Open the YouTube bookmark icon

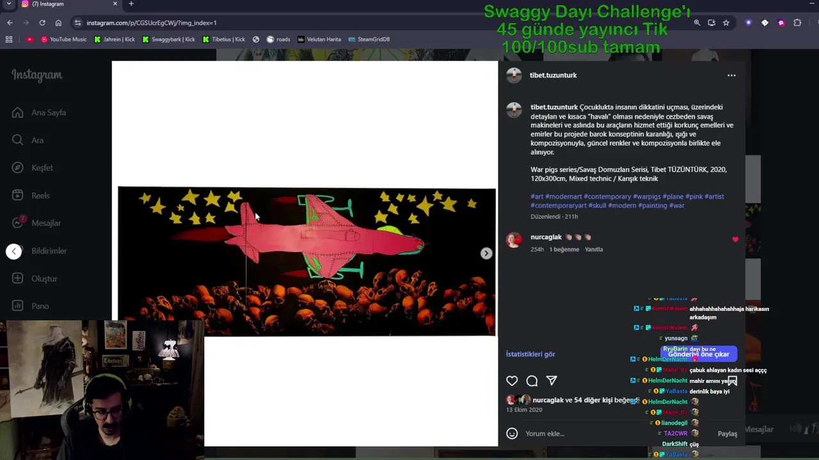[x=29, y=39]
